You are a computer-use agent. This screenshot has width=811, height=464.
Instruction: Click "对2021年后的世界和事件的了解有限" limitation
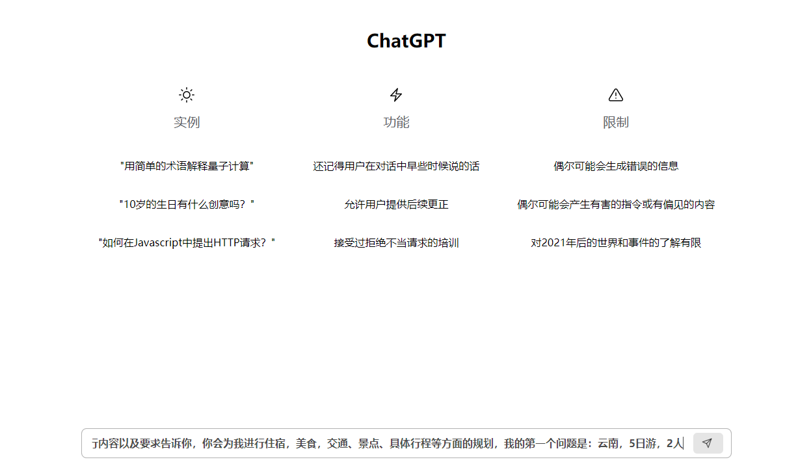[x=615, y=243]
